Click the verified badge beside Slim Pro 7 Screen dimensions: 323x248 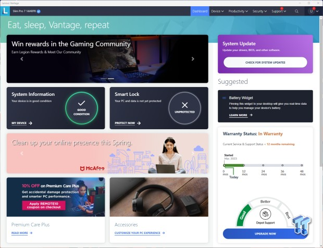[39, 11]
